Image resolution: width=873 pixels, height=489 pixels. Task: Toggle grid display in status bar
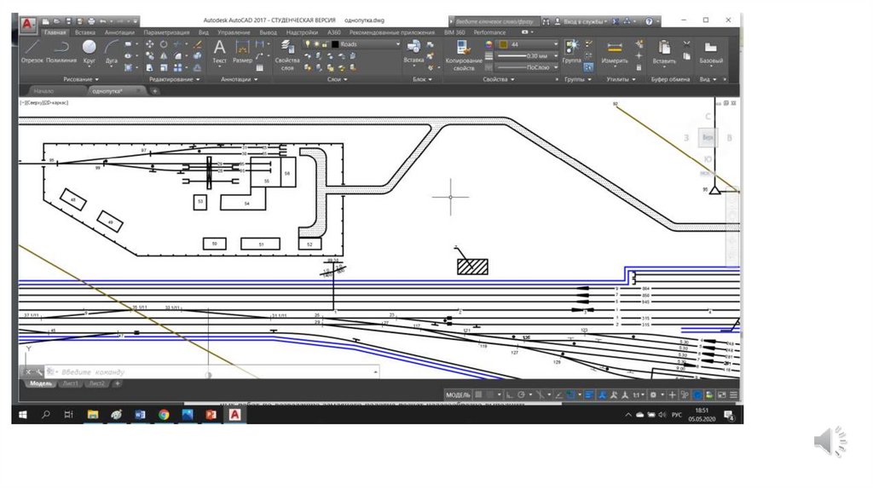click(x=478, y=395)
